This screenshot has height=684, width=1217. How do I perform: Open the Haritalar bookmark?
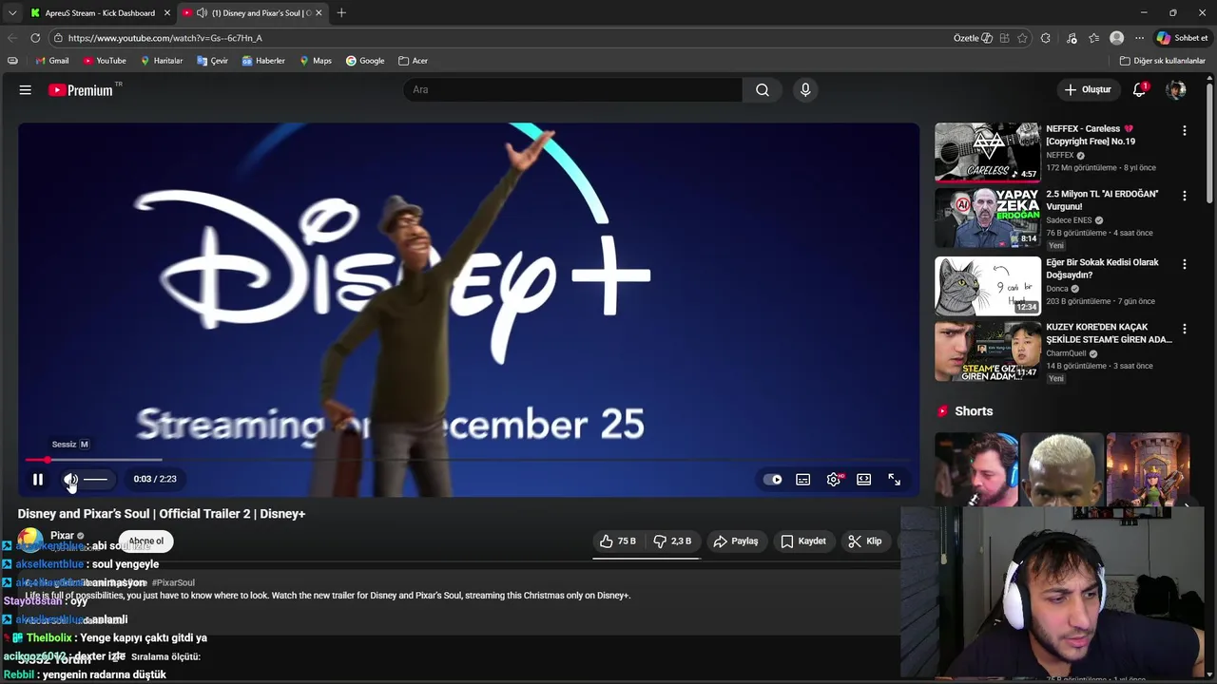pos(162,61)
